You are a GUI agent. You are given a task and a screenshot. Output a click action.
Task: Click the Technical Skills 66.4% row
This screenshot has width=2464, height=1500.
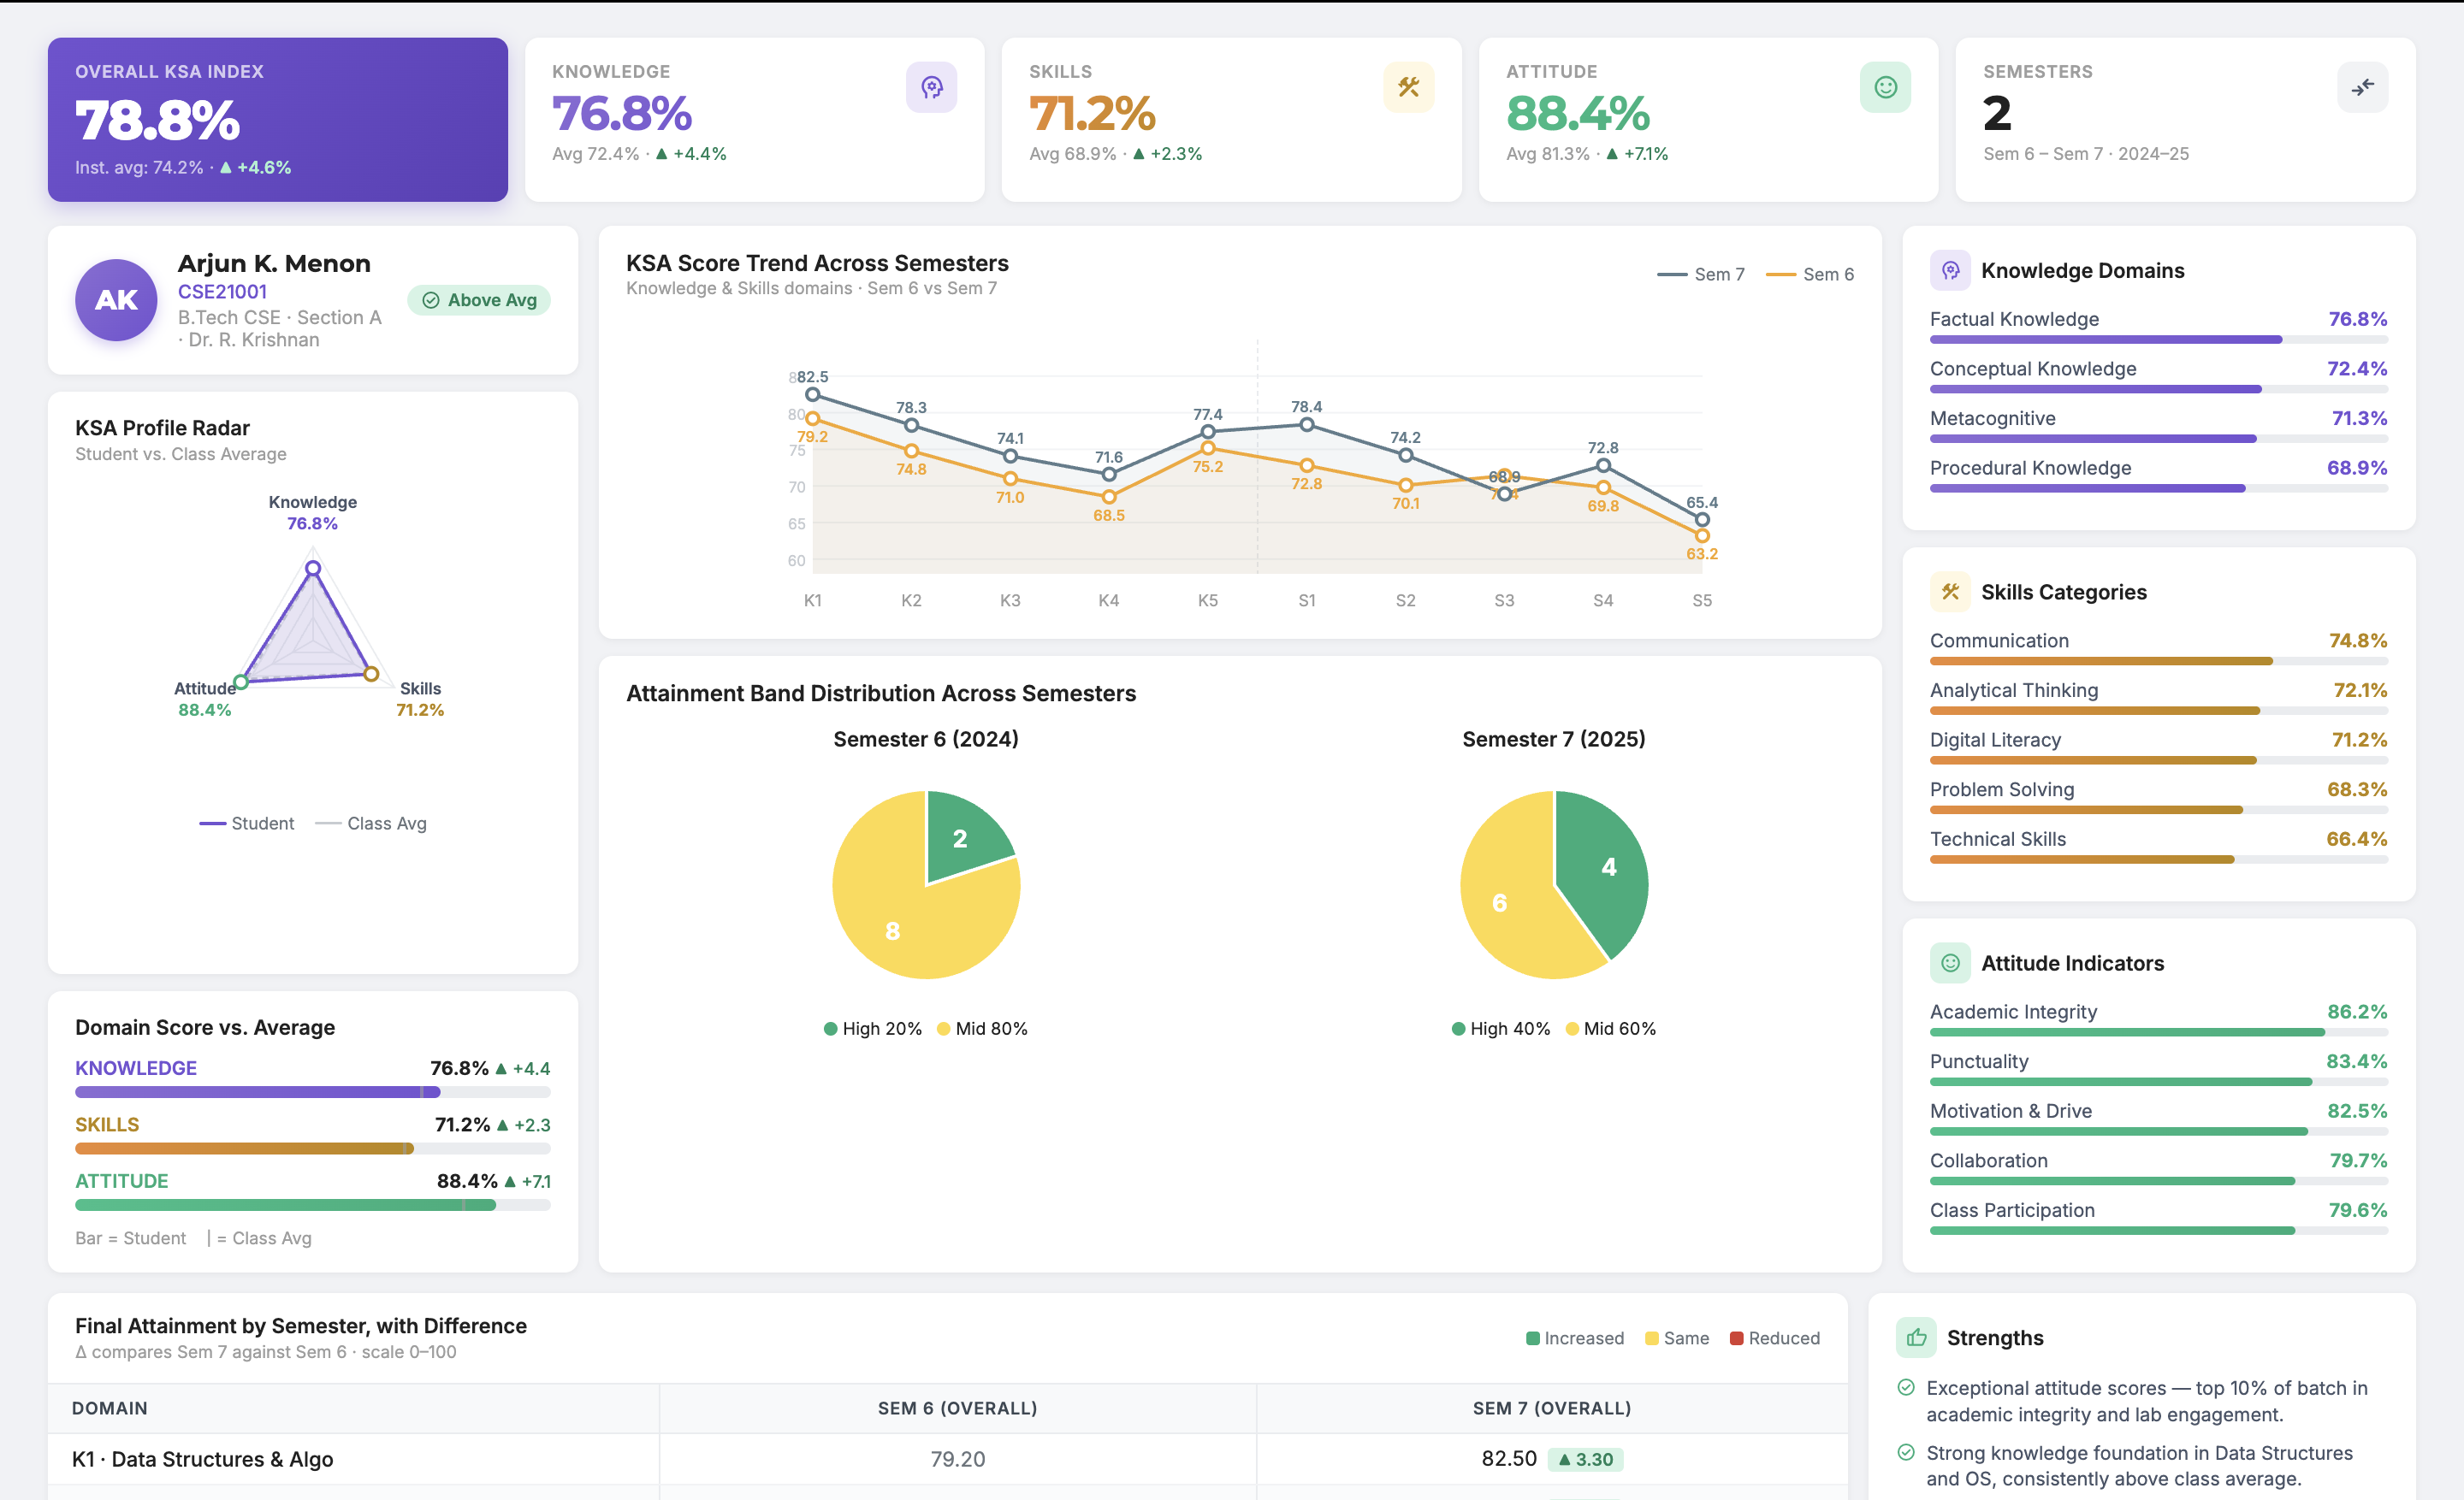coord(2158,848)
